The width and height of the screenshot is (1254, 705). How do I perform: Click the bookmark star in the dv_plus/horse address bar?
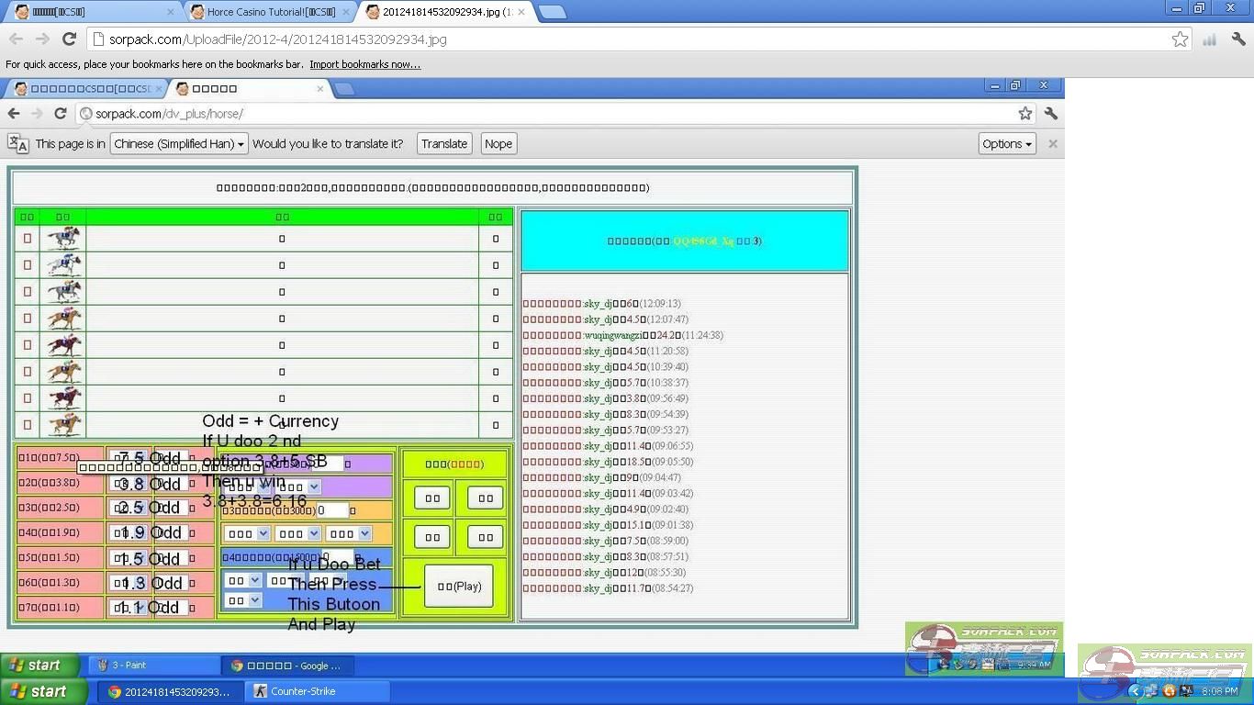[1024, 113]
